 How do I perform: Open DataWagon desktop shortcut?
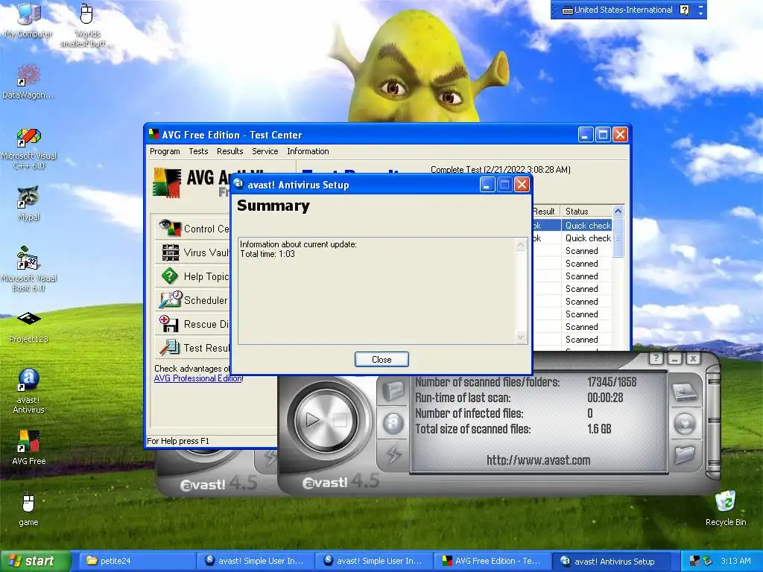pyautogui.click(x=28, y=81)
